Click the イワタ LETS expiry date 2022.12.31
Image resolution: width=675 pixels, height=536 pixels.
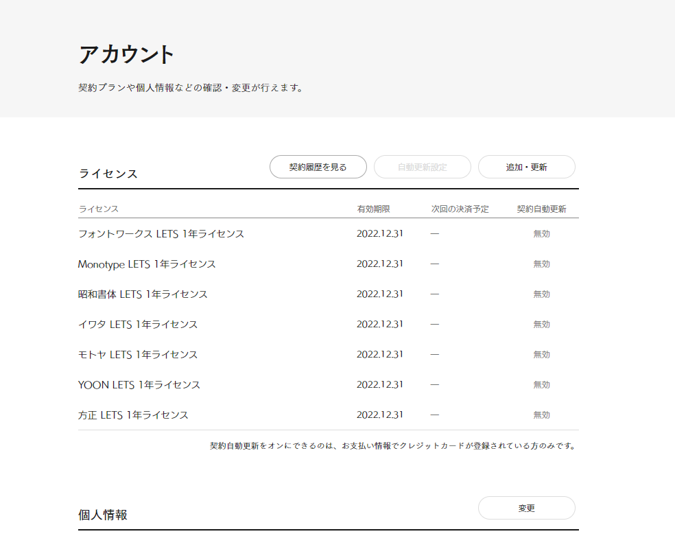click(380, 324)
